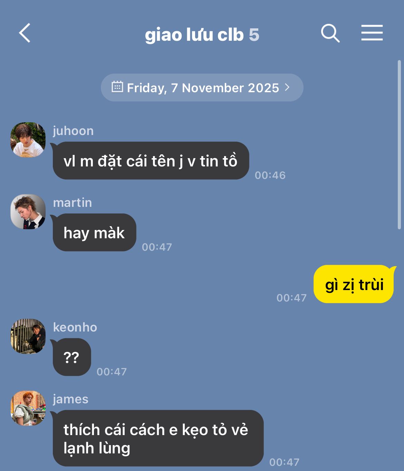Tap the martin sender name
Screen dimensions: 404x471
pos(73,203)
